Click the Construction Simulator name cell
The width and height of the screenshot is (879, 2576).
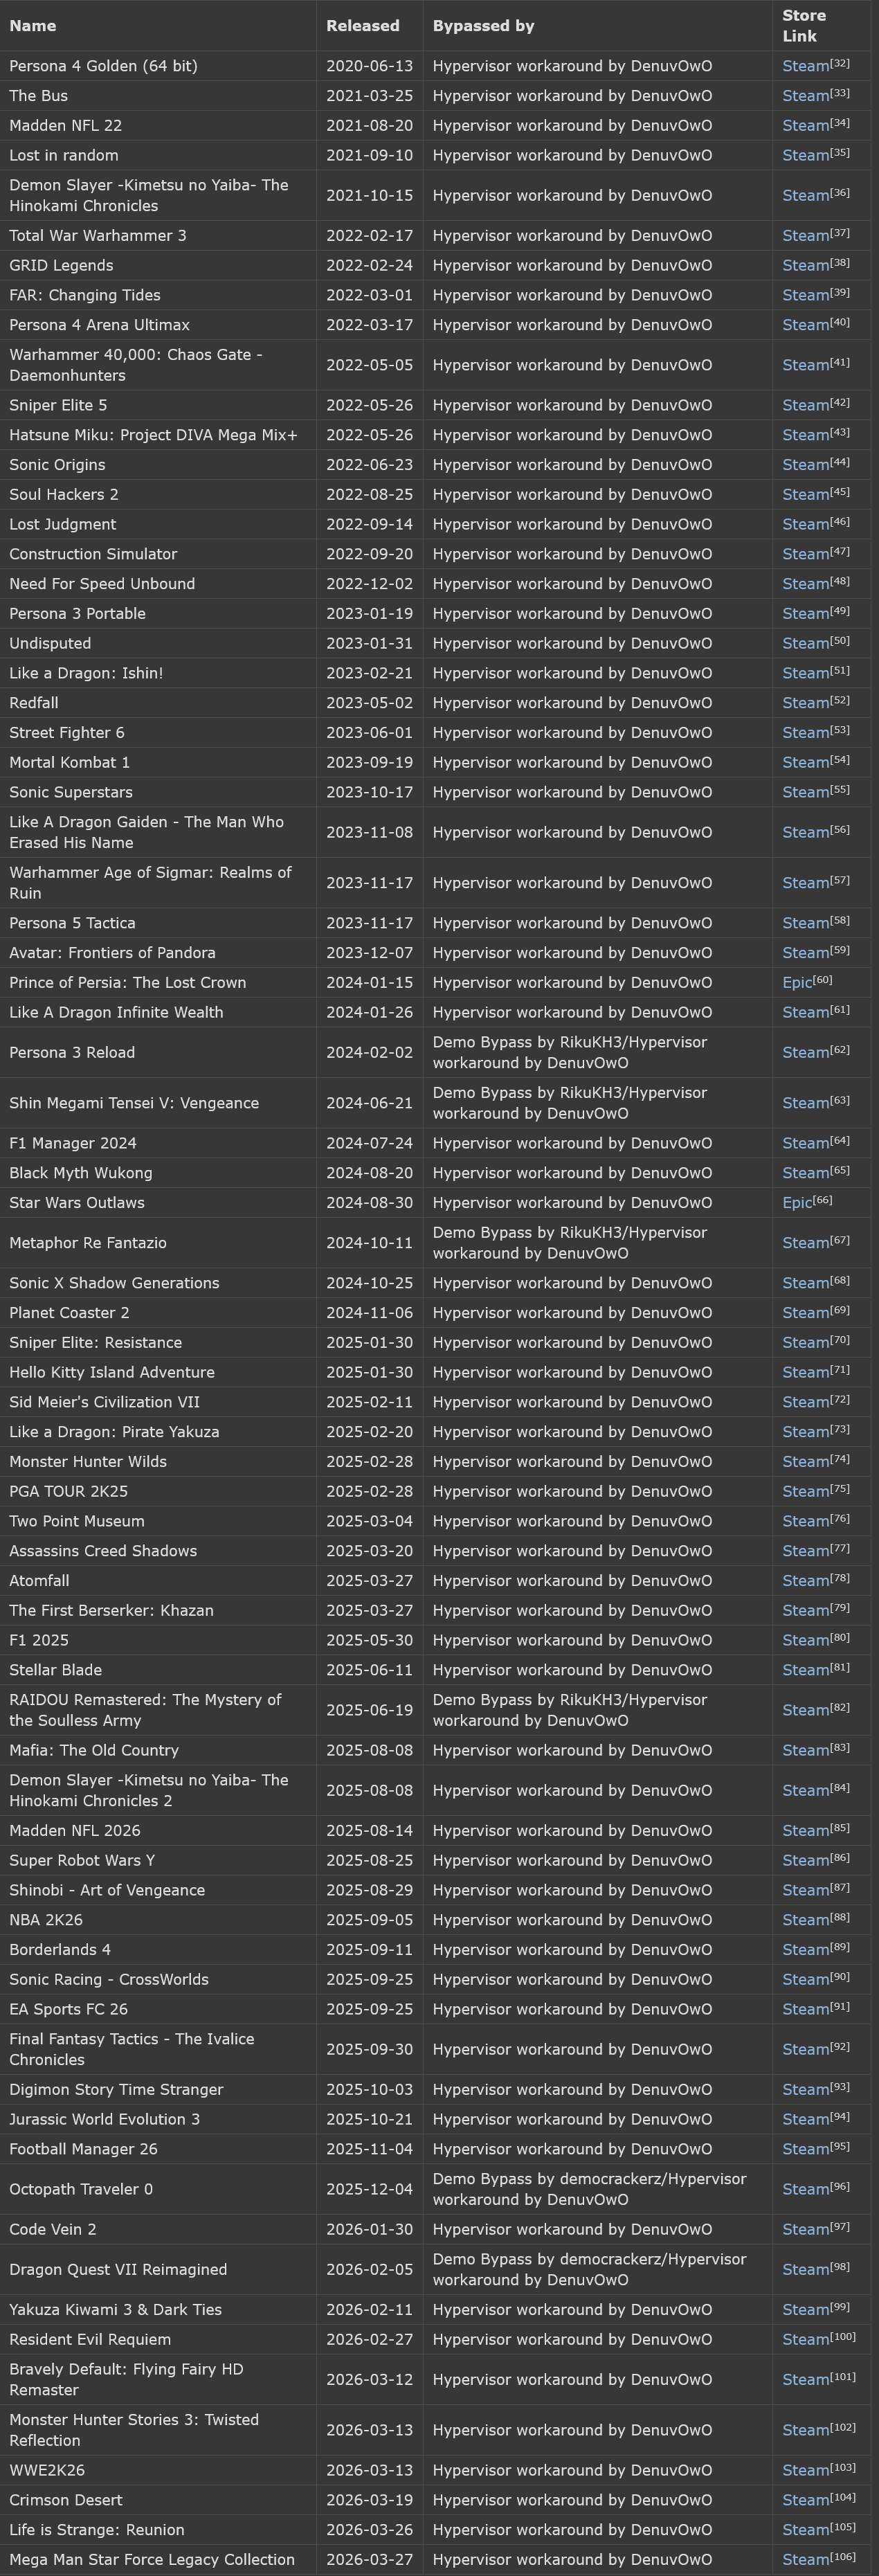[158, 554]
